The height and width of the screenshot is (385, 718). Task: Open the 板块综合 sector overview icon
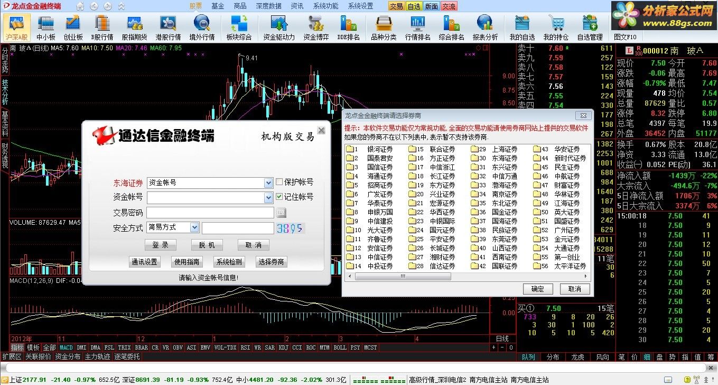tap(239, 28)
